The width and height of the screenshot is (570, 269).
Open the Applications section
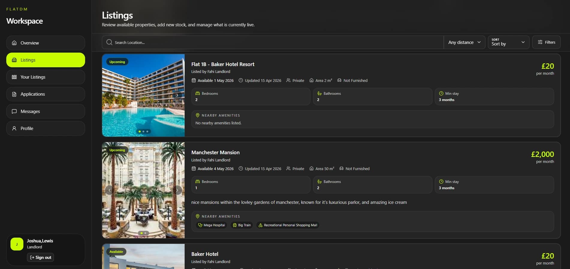46,94
